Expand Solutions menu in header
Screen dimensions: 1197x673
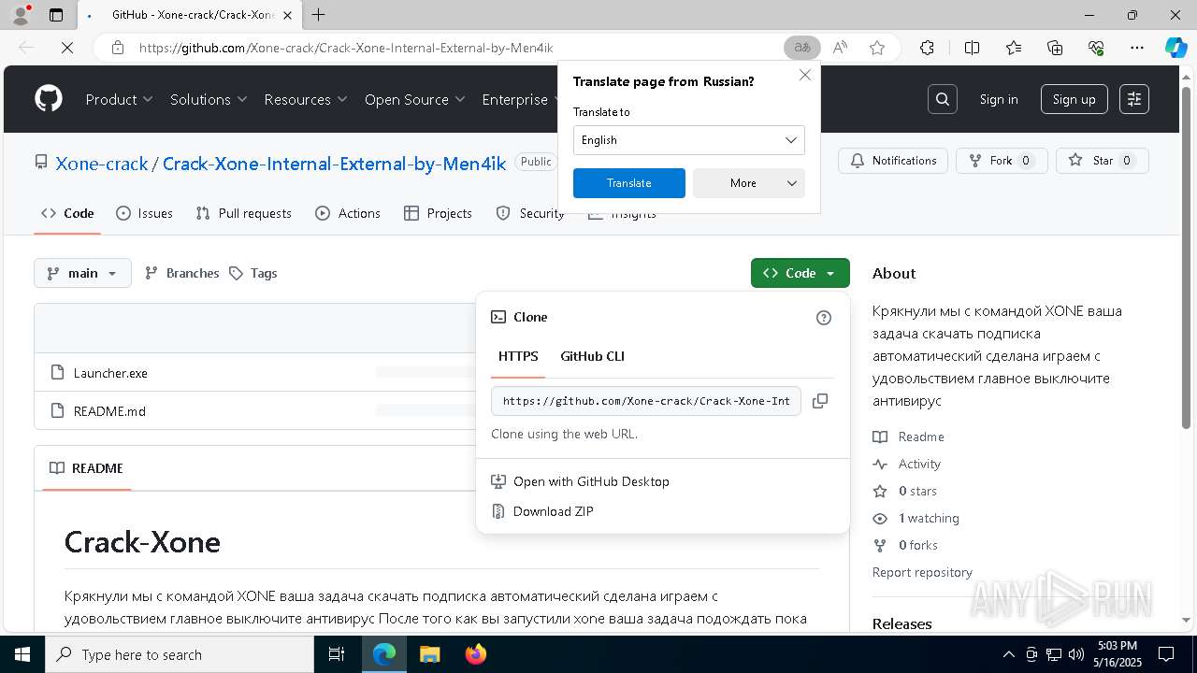[209, 99]
